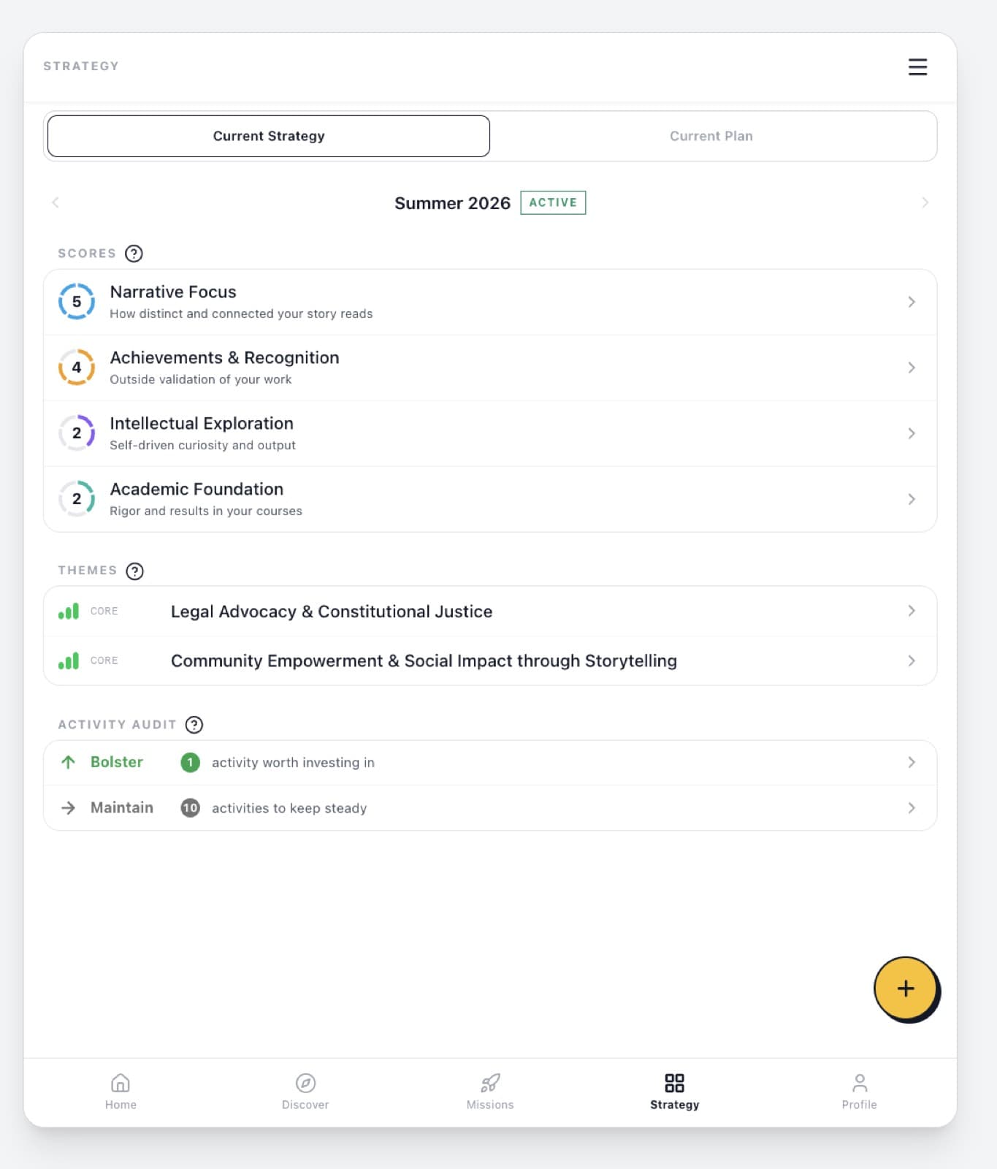Select the Strategy tab in bottom navigation
This screenshot has width=997, height=1169.
pyautogui.click(x=674, y=1092)
